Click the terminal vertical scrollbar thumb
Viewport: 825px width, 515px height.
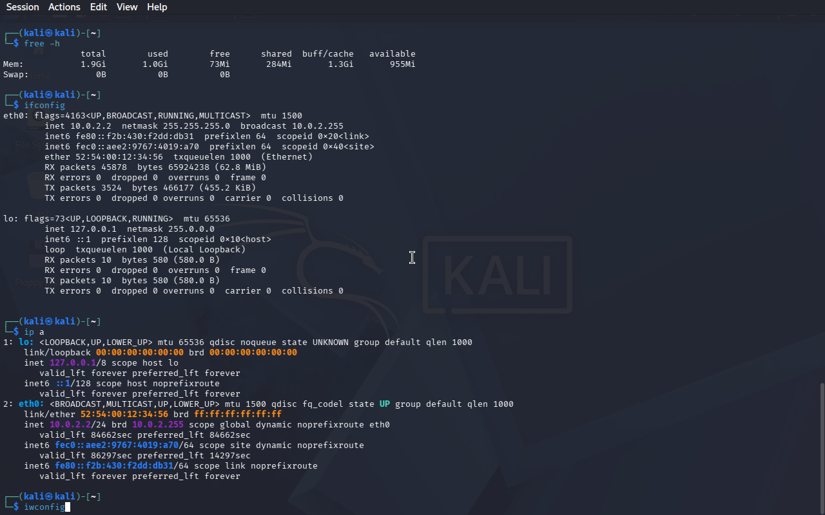click(822, 447)
